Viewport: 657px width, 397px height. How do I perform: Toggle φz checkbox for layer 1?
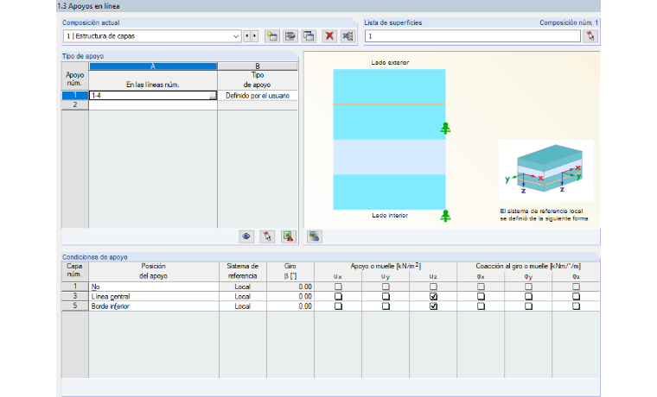tap(576, 287)
